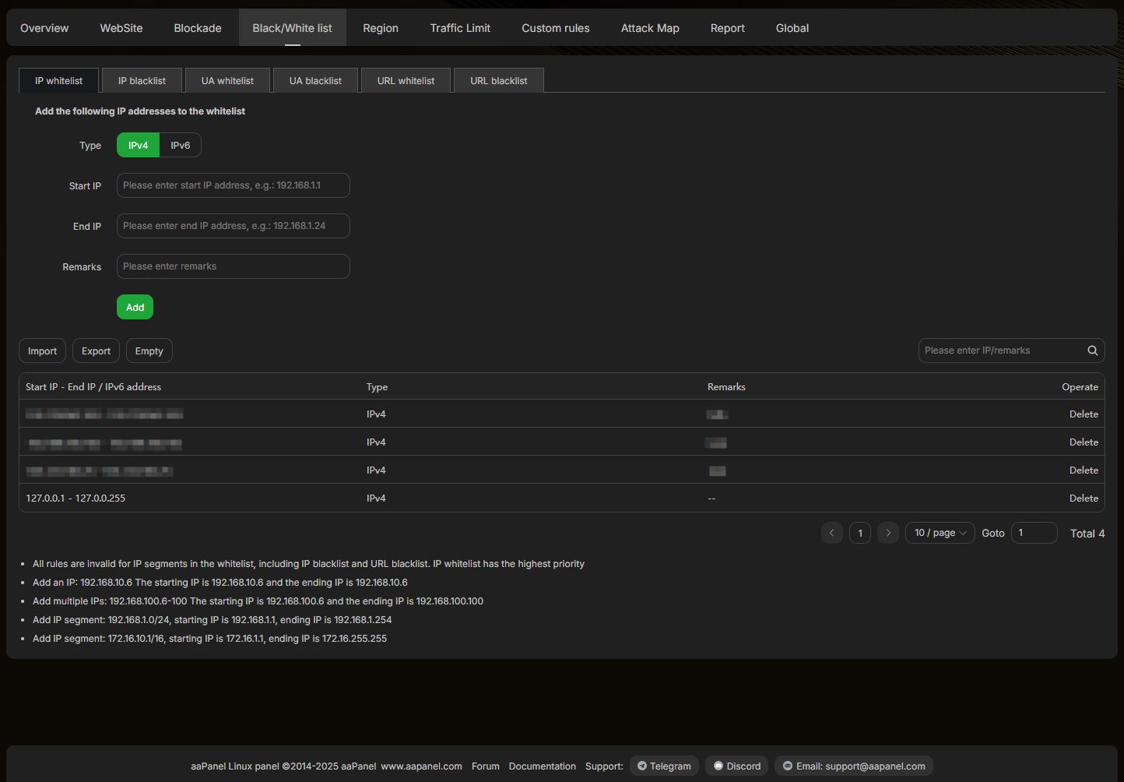Image resolution: width=1124 pixels, height=782 pixels.
Task: Delete the 127.0.0.1 - 127.0.0.255 entry
Action: coord(1084,498)
